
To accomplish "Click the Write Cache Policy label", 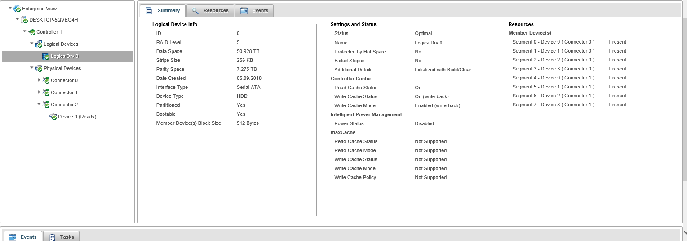I will click(x=355, y=177).
